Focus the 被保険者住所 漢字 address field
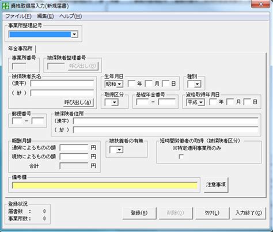Viewport: 273px width, 232px height. (x=166, y=121)
